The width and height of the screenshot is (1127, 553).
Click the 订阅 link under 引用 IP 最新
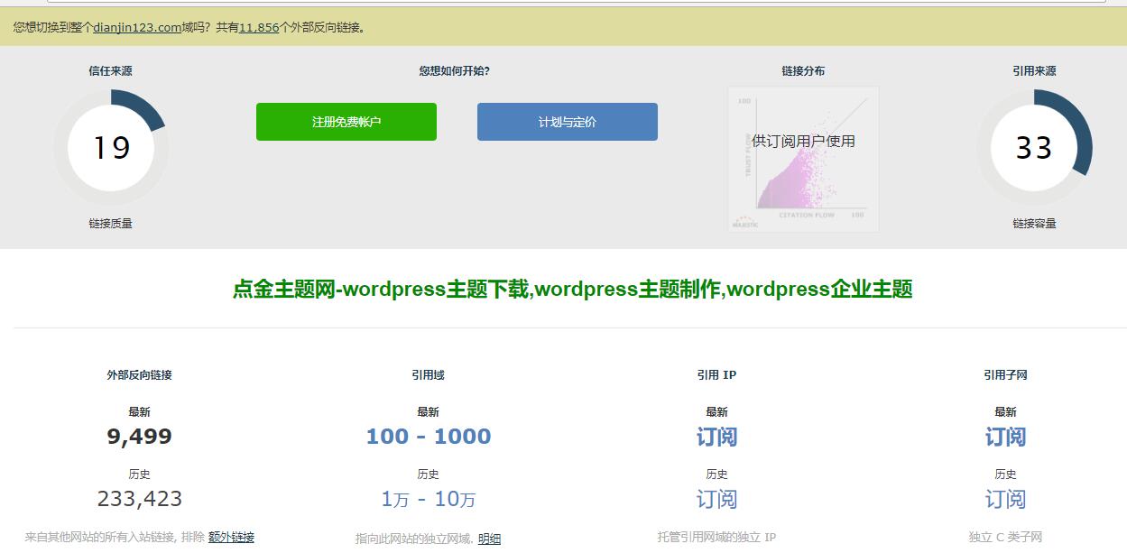click(716, 437)
